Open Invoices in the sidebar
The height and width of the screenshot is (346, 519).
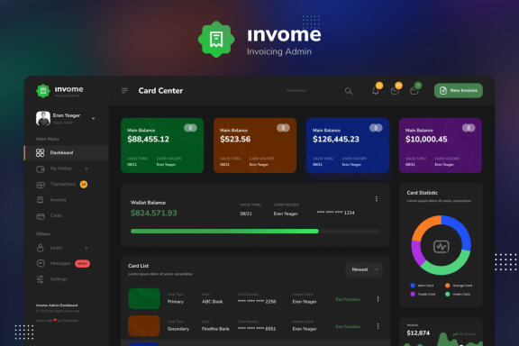pyautogui.click(x=59, y=200)
